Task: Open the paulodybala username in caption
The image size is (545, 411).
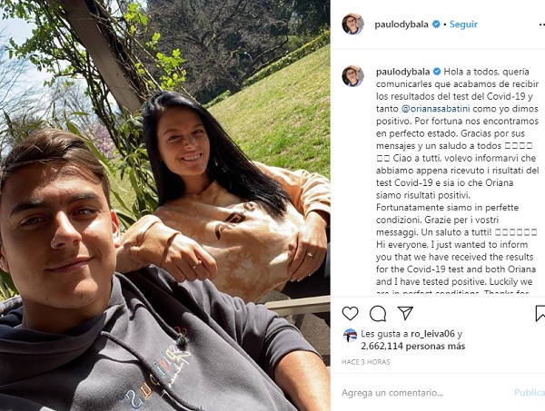Action: pos(402,73)
